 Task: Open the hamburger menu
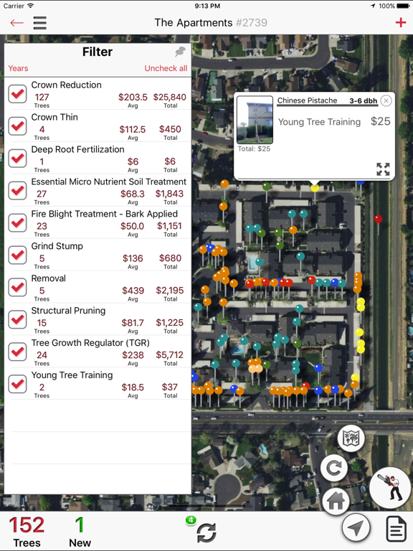[x=40, y=23]
